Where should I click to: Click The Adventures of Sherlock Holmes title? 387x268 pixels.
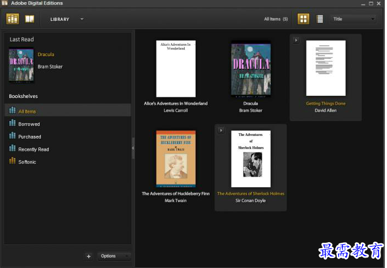coord(251,194)
